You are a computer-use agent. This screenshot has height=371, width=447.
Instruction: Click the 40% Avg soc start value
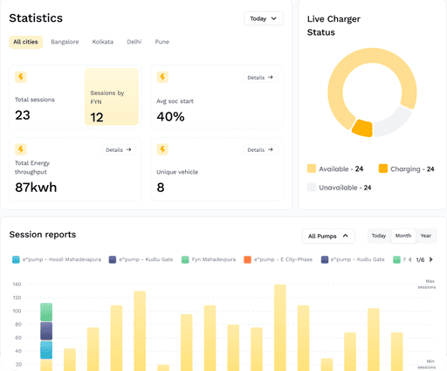pos(170,117)
